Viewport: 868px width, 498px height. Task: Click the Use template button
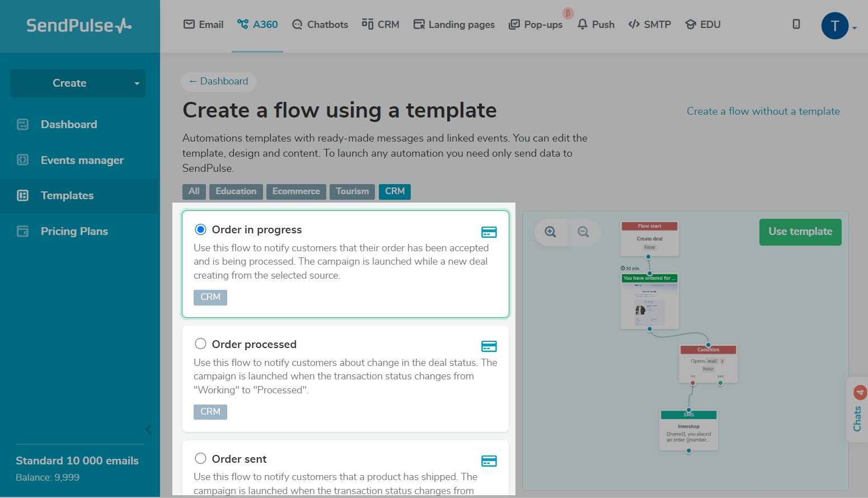[800, 232]
